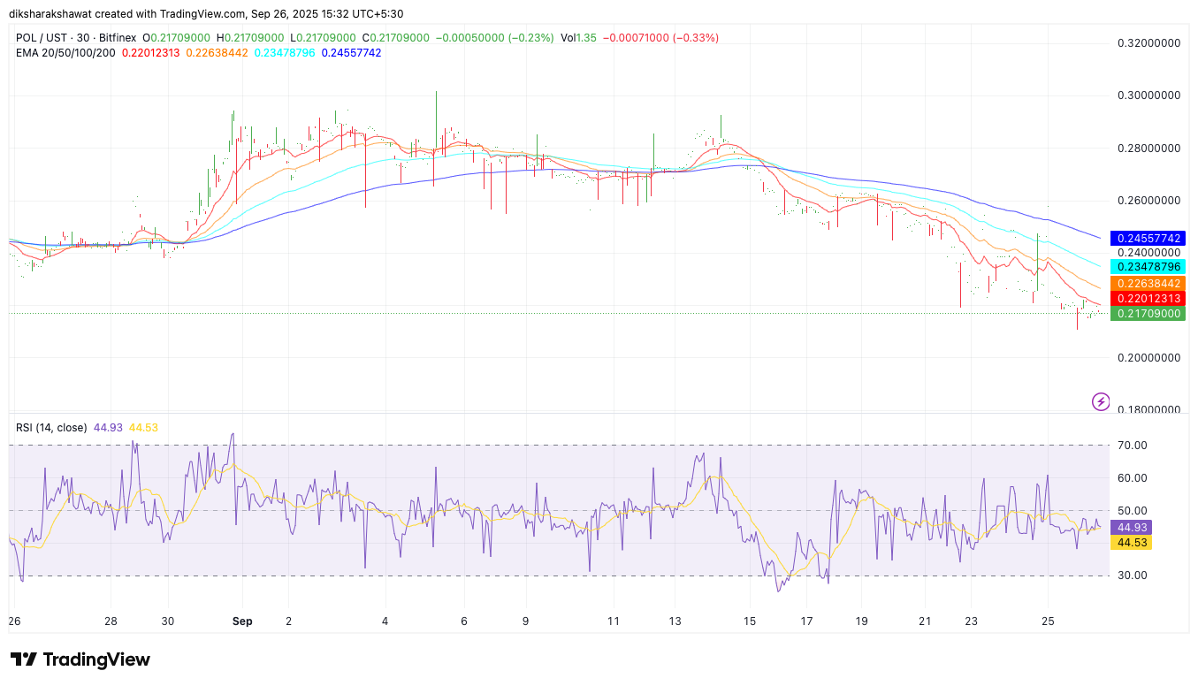
Task: Click the Sep label on time axis
Action: point(242,621)
